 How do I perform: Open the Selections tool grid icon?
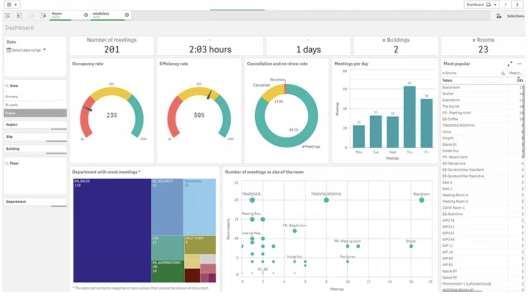pyautogui.click(x=499, y=16)
